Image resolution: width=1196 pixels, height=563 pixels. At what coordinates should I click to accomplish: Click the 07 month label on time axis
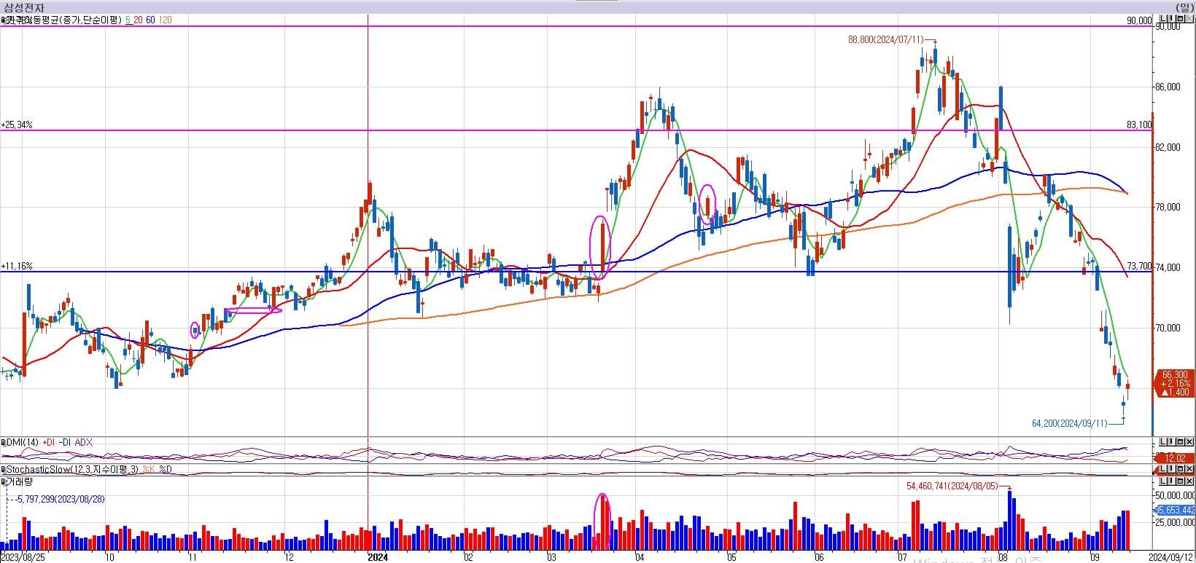pyautogui.click(x=902, y=557)
